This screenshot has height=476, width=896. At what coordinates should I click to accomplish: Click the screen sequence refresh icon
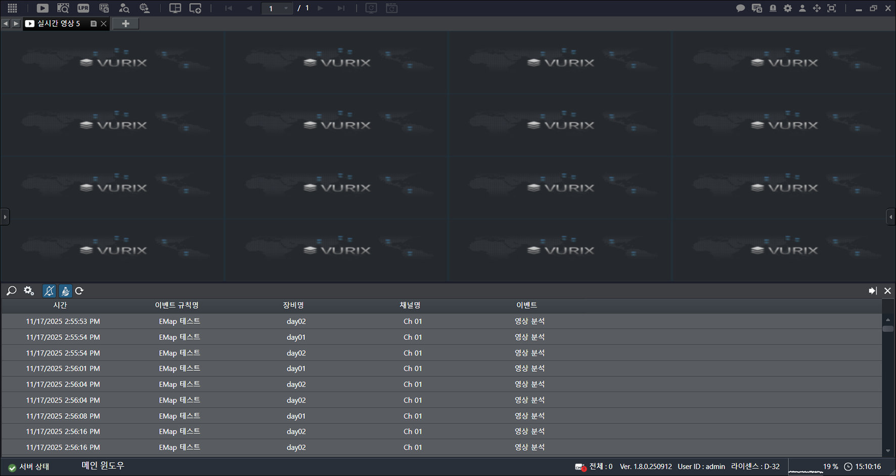[371, 8]
